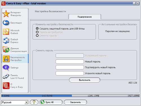Viewport: 141px width, 106px height.
Task: Switch to the Кодирование tab
Action: pos(85,17)
